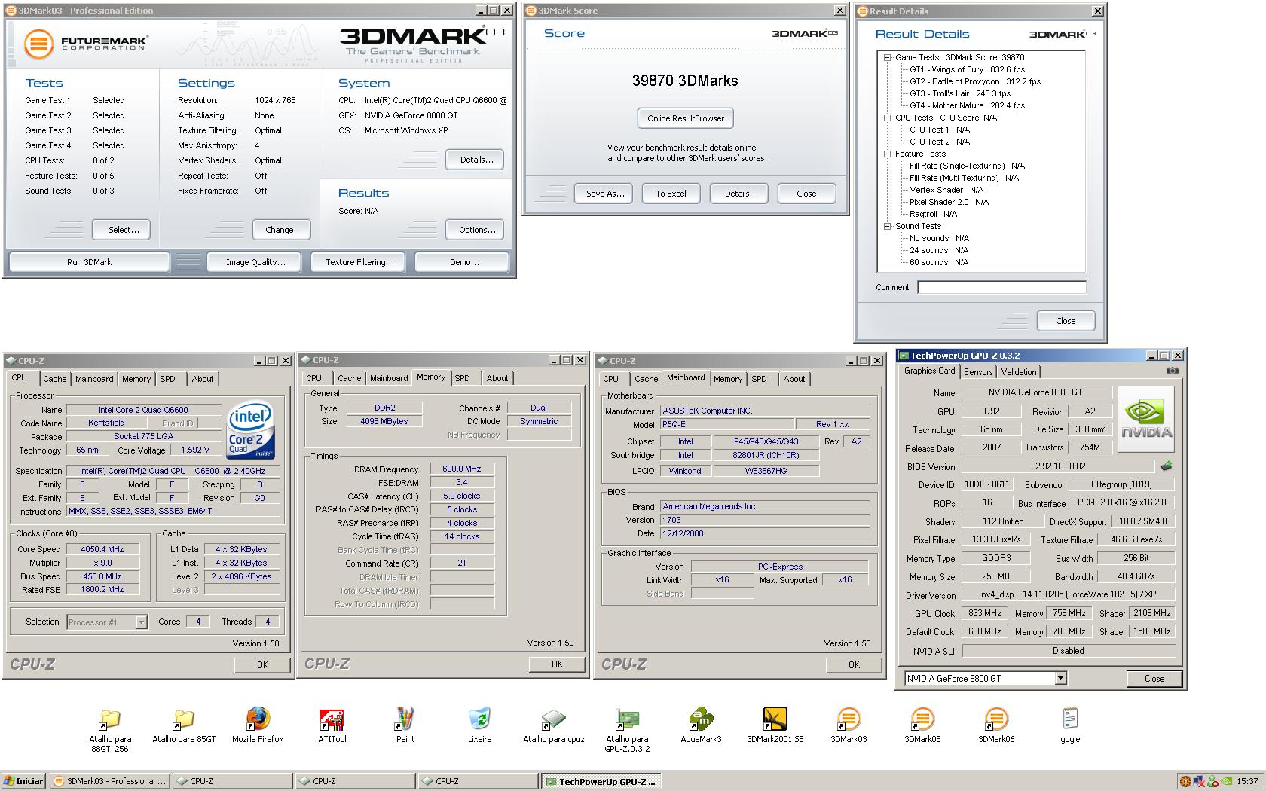Click the Online ResultBrowser button
This screenshot has width=1266, height=791.
coord(686,118)
